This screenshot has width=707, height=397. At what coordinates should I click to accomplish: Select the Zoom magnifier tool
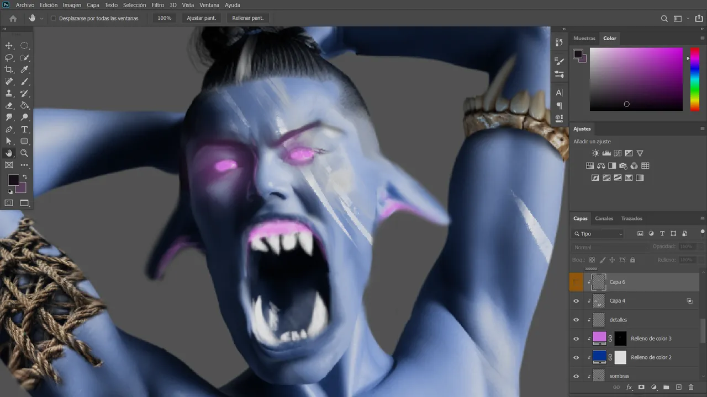click(x=24, y=153)
